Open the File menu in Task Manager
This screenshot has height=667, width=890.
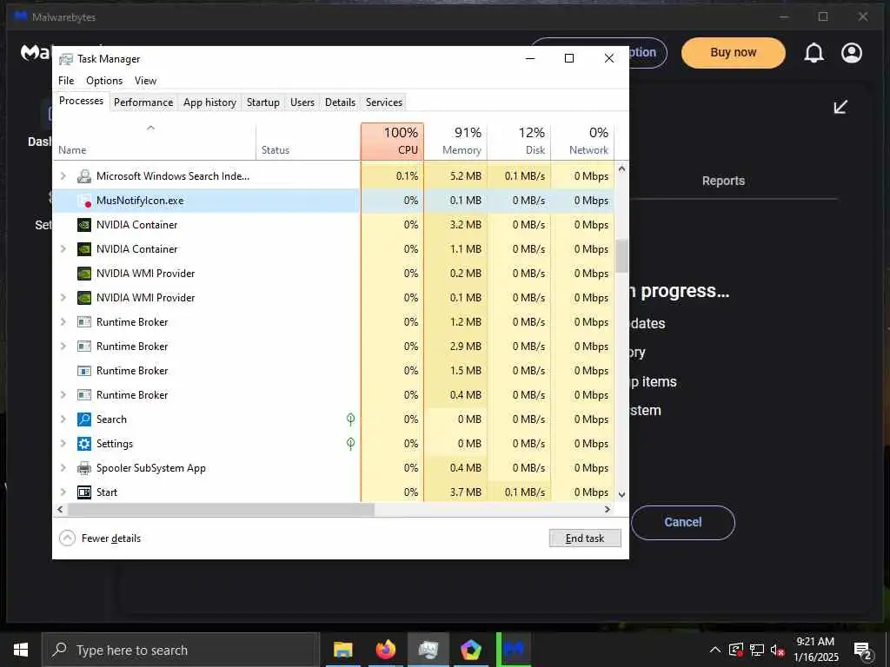pyautogui.click(x=66, y=81)
